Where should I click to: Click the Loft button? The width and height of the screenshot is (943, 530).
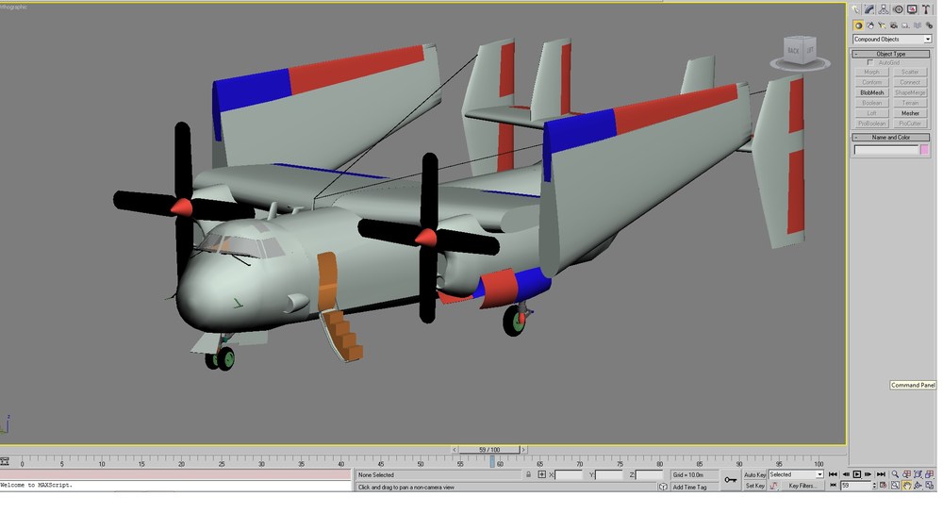tap(871, 113)
